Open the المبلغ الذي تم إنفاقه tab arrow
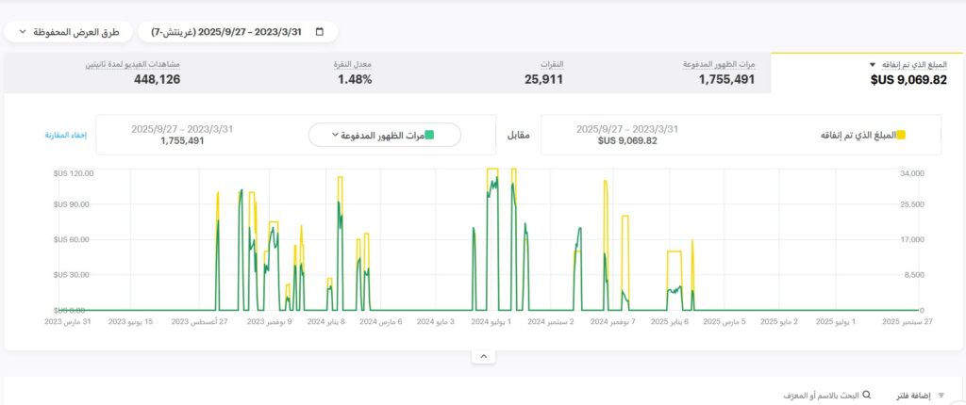The image size is (966, 405). point(873,66)
